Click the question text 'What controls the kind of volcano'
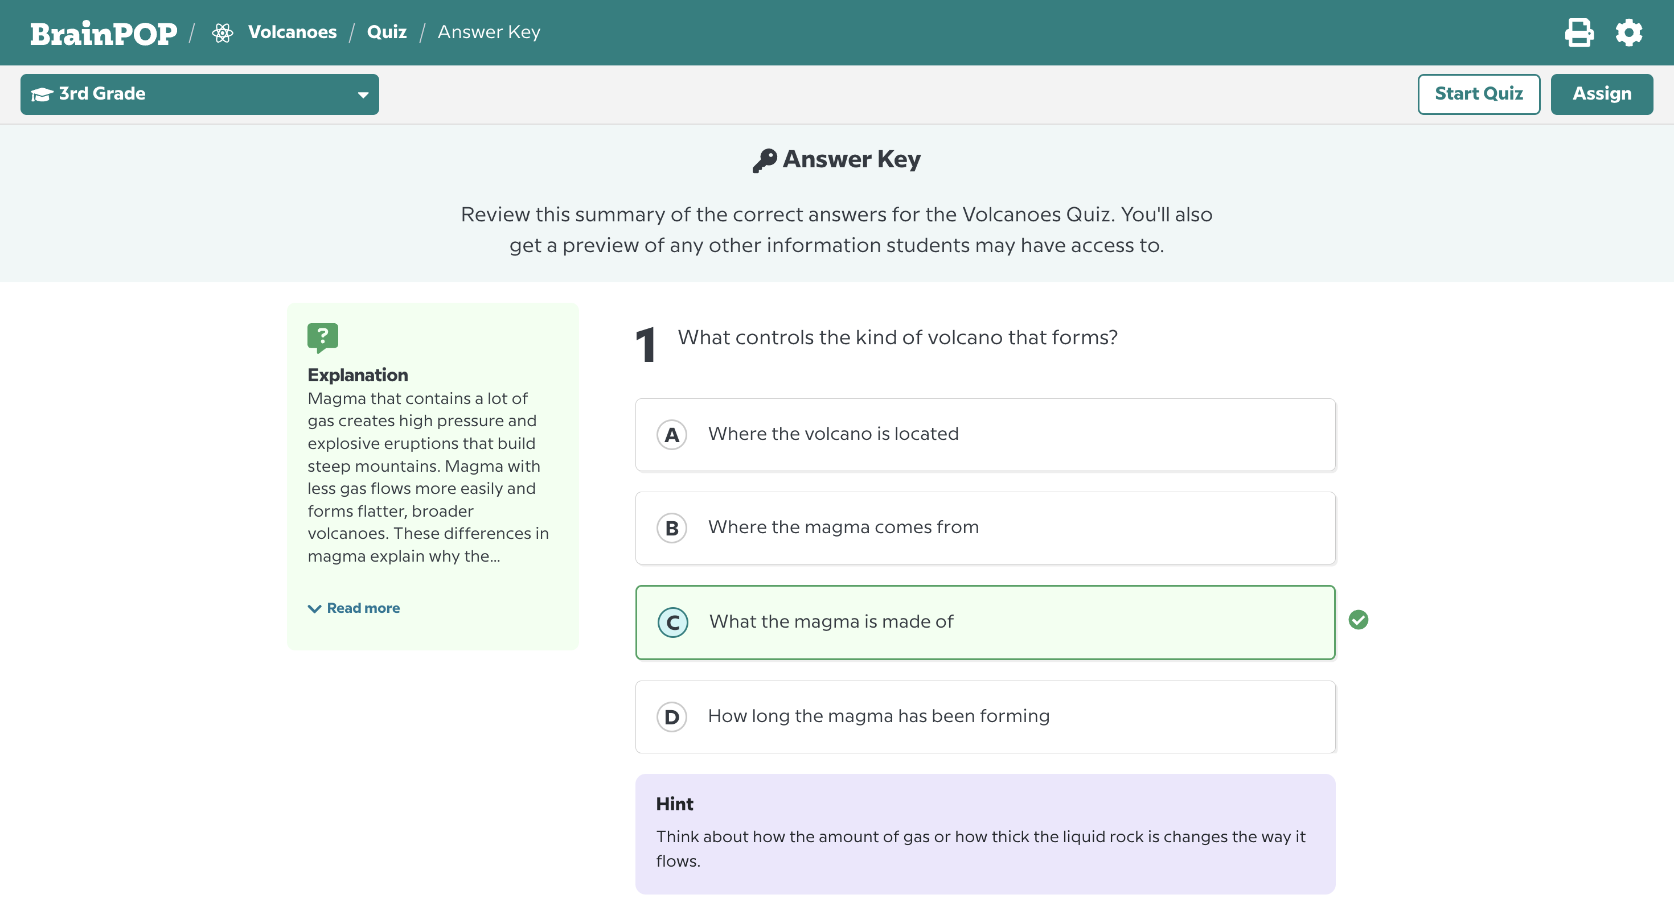Viewport: 1674px width, 915px height. click(x=897, y=337)
